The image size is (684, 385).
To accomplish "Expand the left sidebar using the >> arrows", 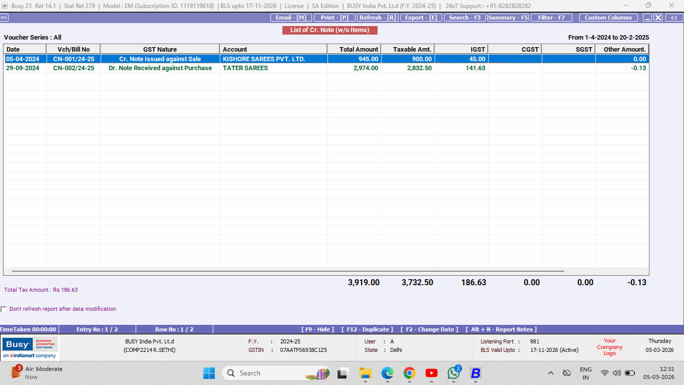I will [x=4, y=17].
